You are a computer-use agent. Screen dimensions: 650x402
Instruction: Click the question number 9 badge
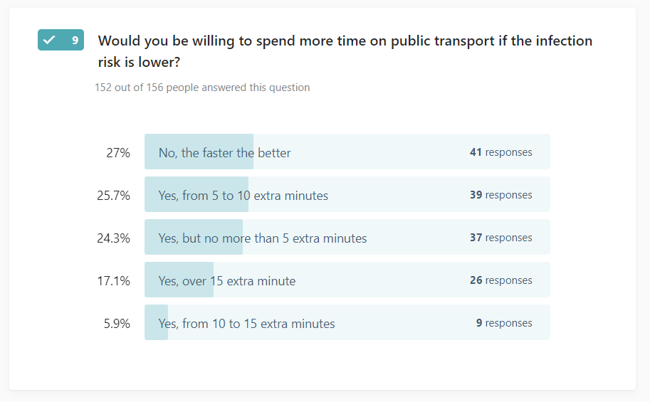click(x=61, y=40)
